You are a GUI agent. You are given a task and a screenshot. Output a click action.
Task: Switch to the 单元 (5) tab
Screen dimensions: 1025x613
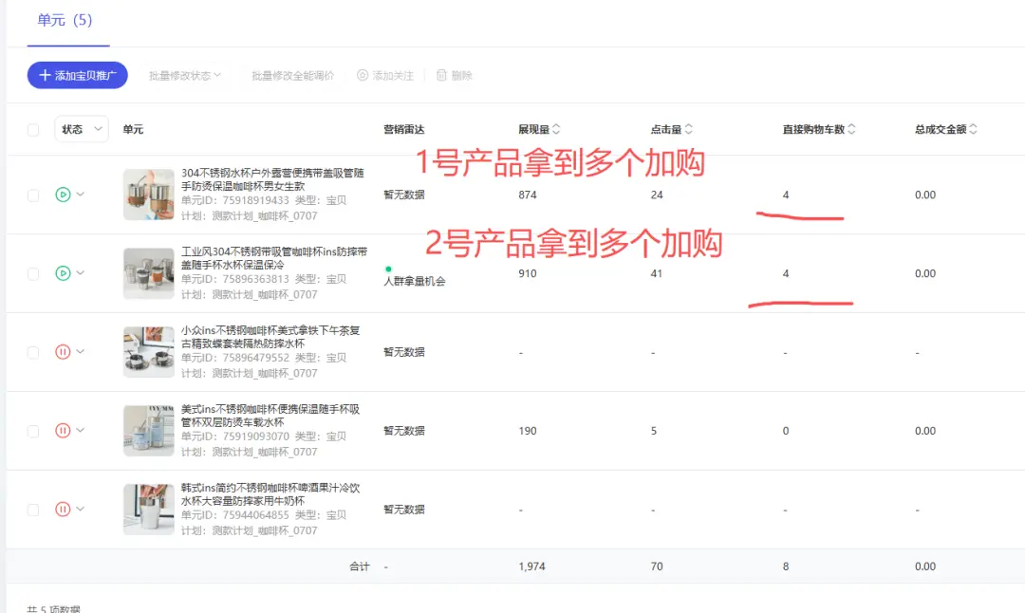click(x=65, y=20)
